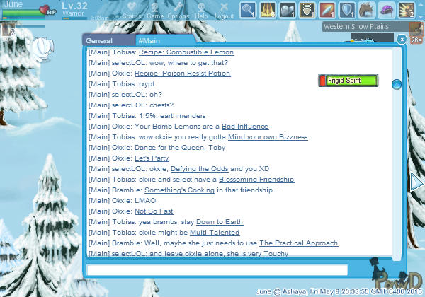Screen dimensions: 425x297
Task: Close the chat window with round x button
Action: coord(402,40)
